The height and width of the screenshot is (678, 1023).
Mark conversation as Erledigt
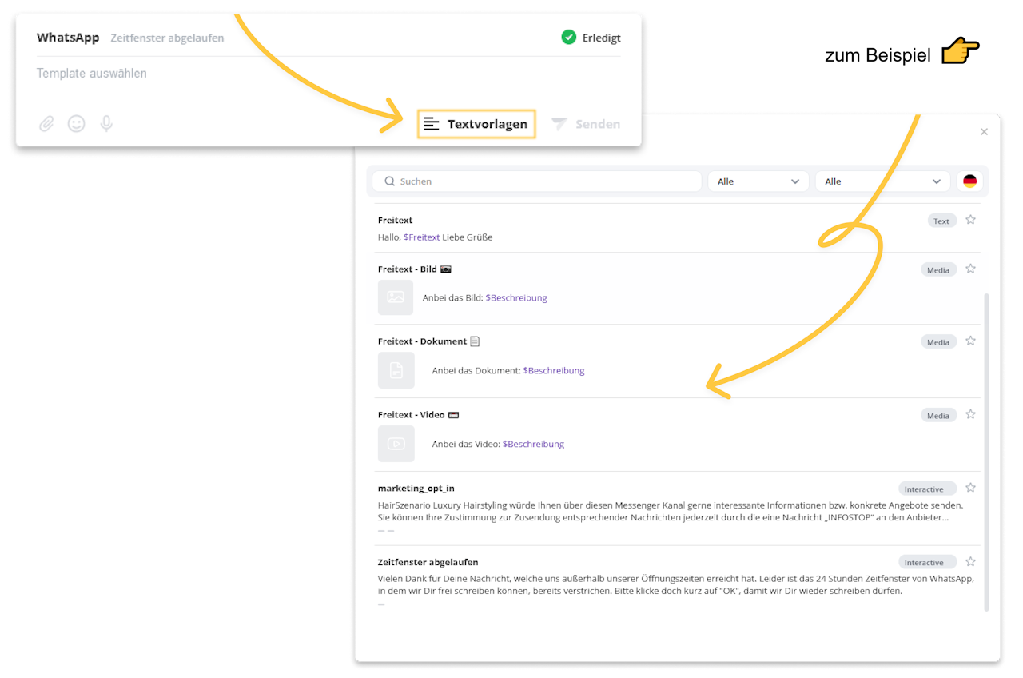tap(591, 38)
